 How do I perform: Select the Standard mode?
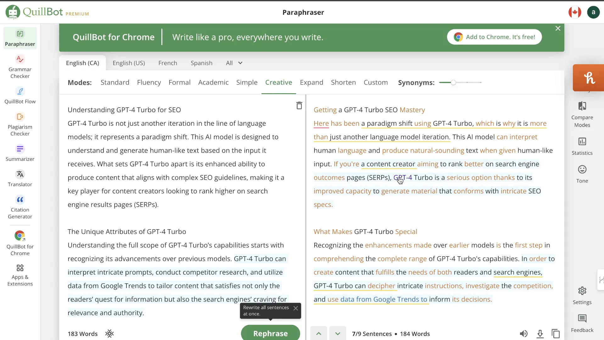click(x=115, y=82)
